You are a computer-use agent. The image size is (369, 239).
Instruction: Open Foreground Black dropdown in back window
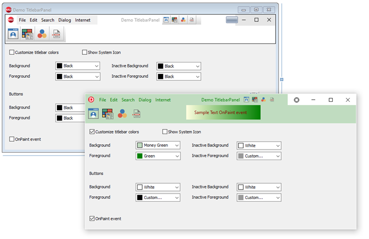click(x=78, y=76)
